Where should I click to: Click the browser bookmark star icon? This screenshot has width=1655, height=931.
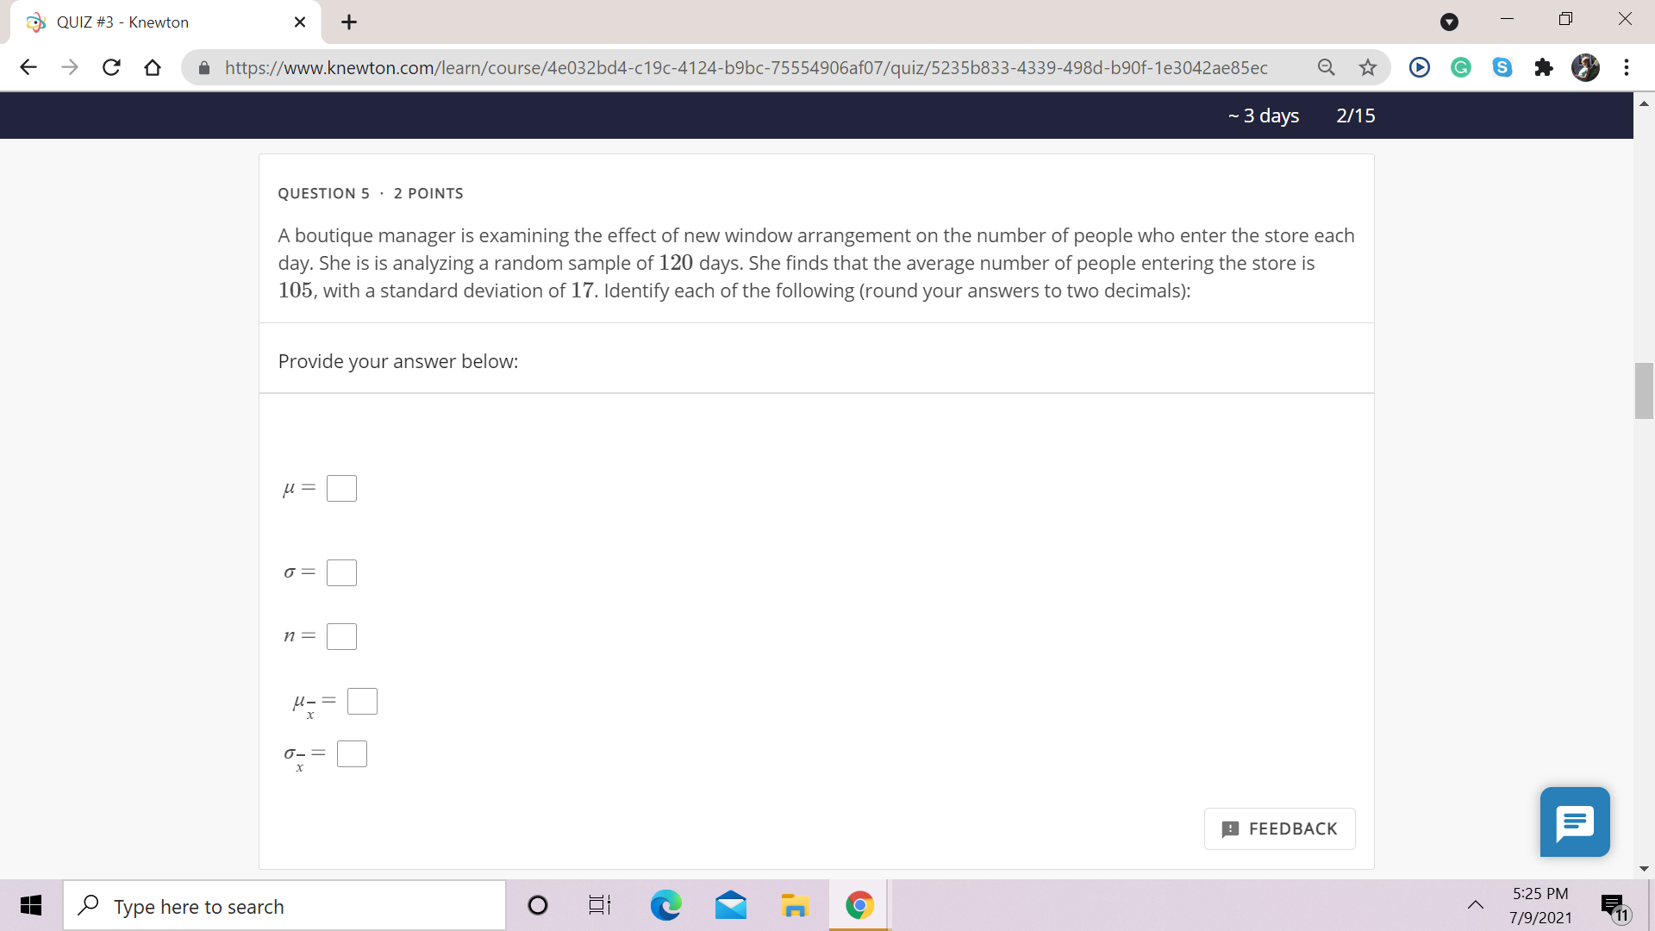click(1369, 68)
